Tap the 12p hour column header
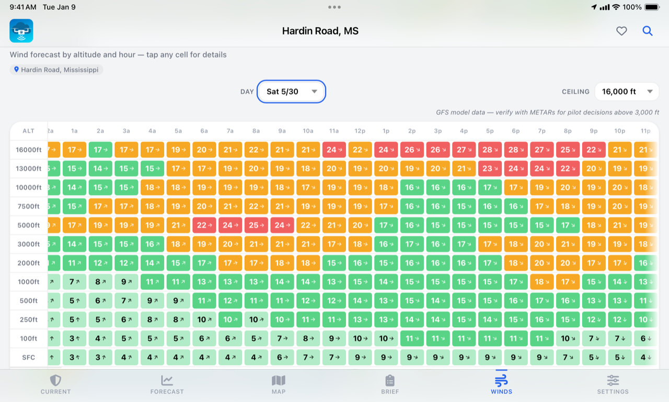This screenshot has height=402, width=669. 360,131
